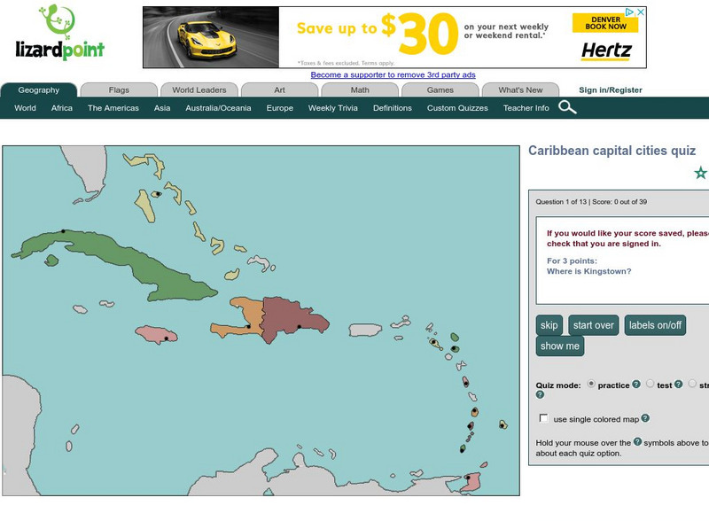Open Weekly Trivia menu item
The width and height of the screenshot is (709, 521).
[333, 108]
